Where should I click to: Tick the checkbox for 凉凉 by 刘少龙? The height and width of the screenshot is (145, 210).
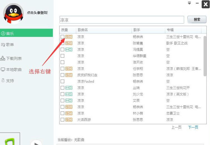coord(62,94)
